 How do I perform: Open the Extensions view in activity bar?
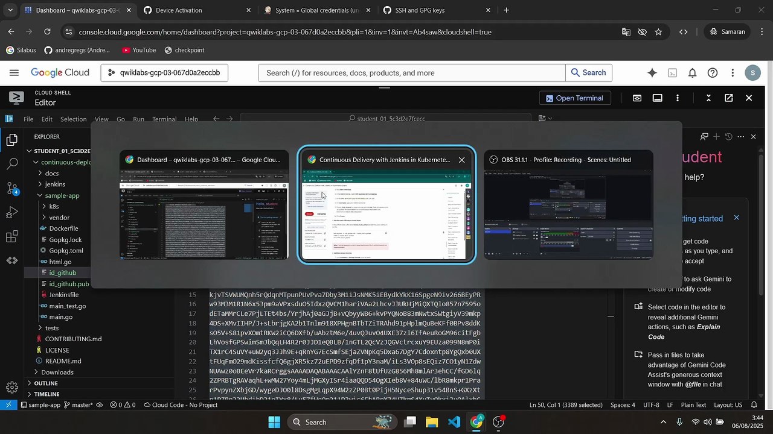(x=12, y=236)
